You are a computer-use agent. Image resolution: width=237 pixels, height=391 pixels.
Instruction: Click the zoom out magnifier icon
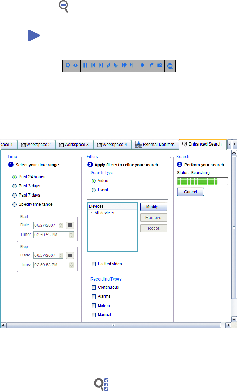coord(63,6)
